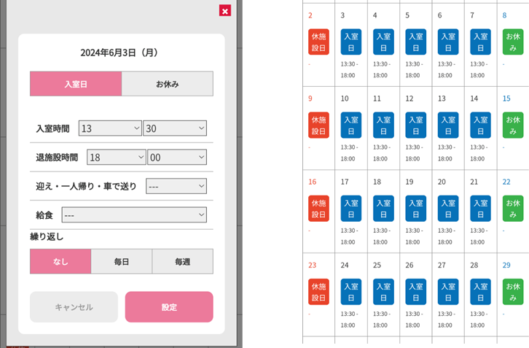The height and width of the screenshot is (348, 529).
Task: Switch to the 入室日 tab
Action: click(75, 84)
